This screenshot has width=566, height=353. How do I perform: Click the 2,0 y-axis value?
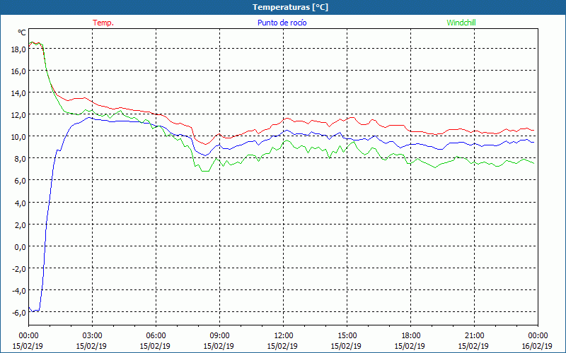point(20,225)
